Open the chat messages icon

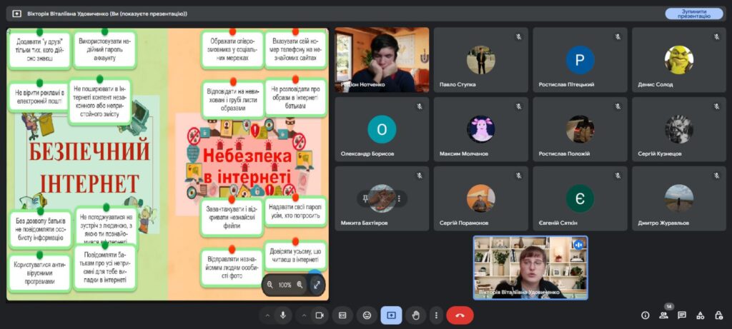682,315
